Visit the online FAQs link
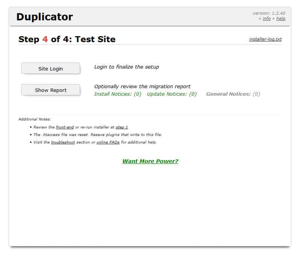 coord(108,142)
